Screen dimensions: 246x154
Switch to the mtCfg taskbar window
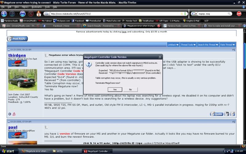(x=66, y=151)
